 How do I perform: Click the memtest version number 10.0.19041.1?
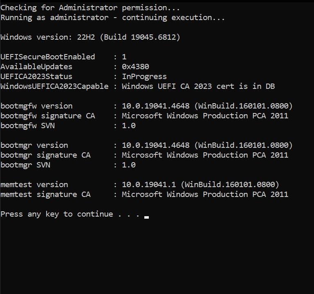coord(149,185)
